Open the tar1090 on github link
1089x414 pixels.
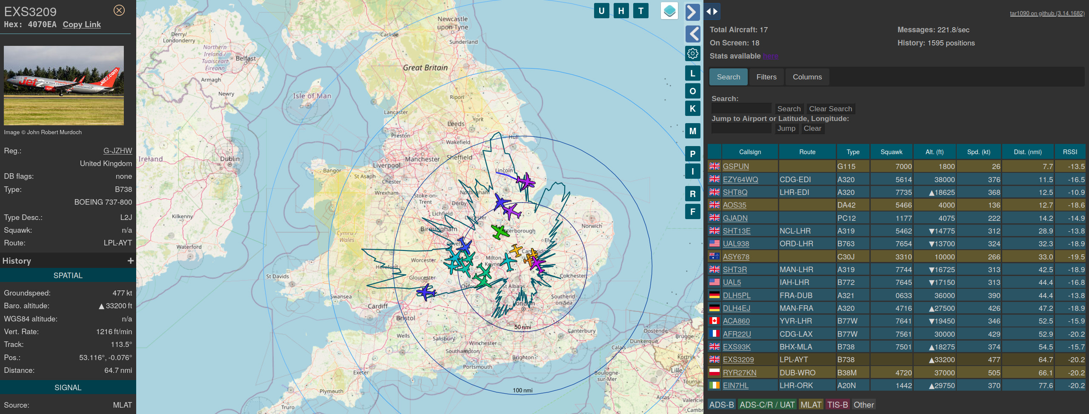click(1047, 13)
